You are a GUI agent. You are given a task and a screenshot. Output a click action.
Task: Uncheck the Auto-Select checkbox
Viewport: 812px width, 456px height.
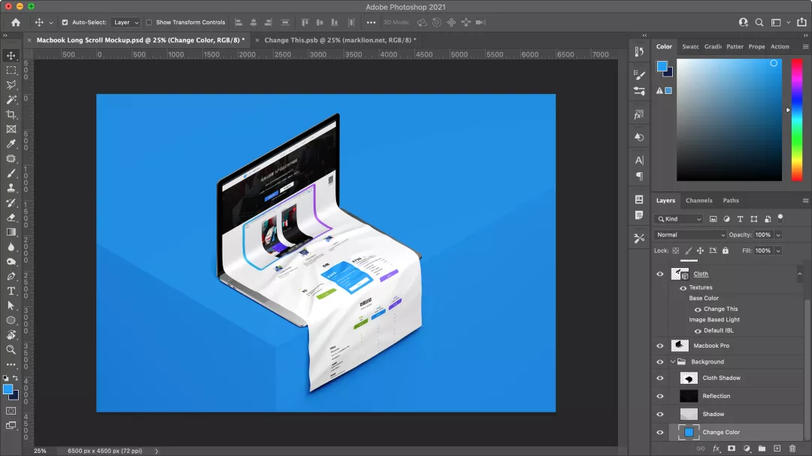pos(65,23)
